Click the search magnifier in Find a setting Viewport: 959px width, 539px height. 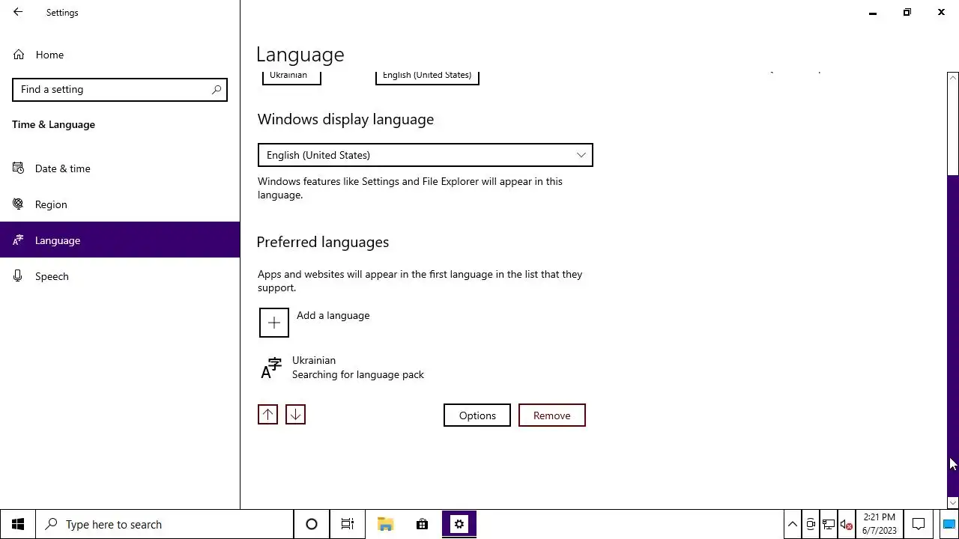tap(217, 89)
